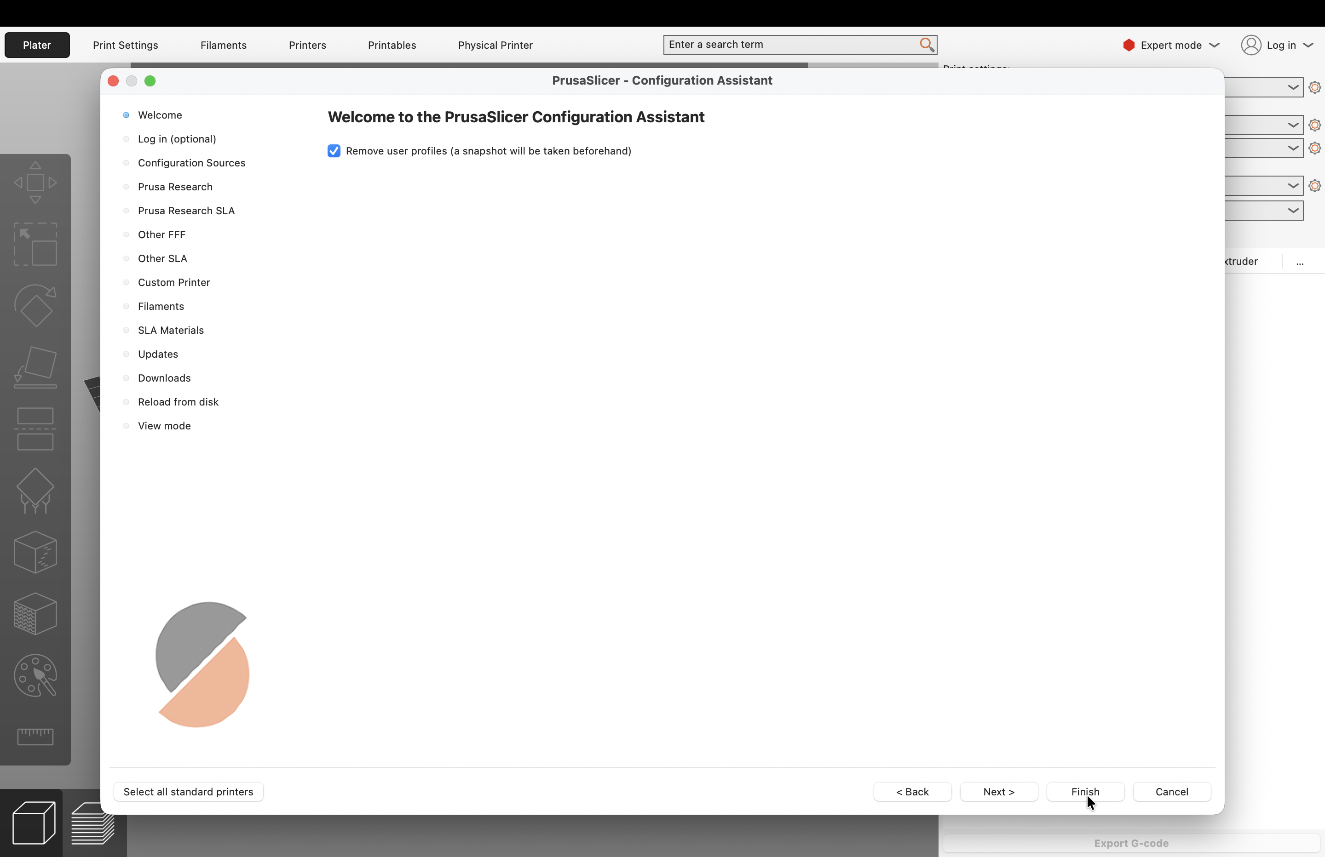Open the first preset combo box
1325x857 pixels.
pyautogui.click(x=1264, y=87)
